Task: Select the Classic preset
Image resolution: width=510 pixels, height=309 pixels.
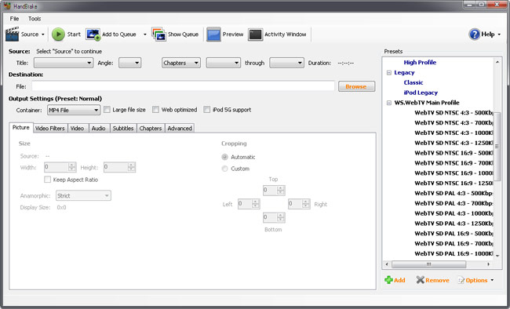Action: pos(413,82)
